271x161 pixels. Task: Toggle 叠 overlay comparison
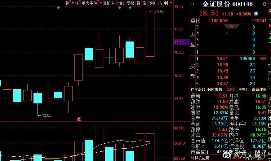click(x=138, y=3)
